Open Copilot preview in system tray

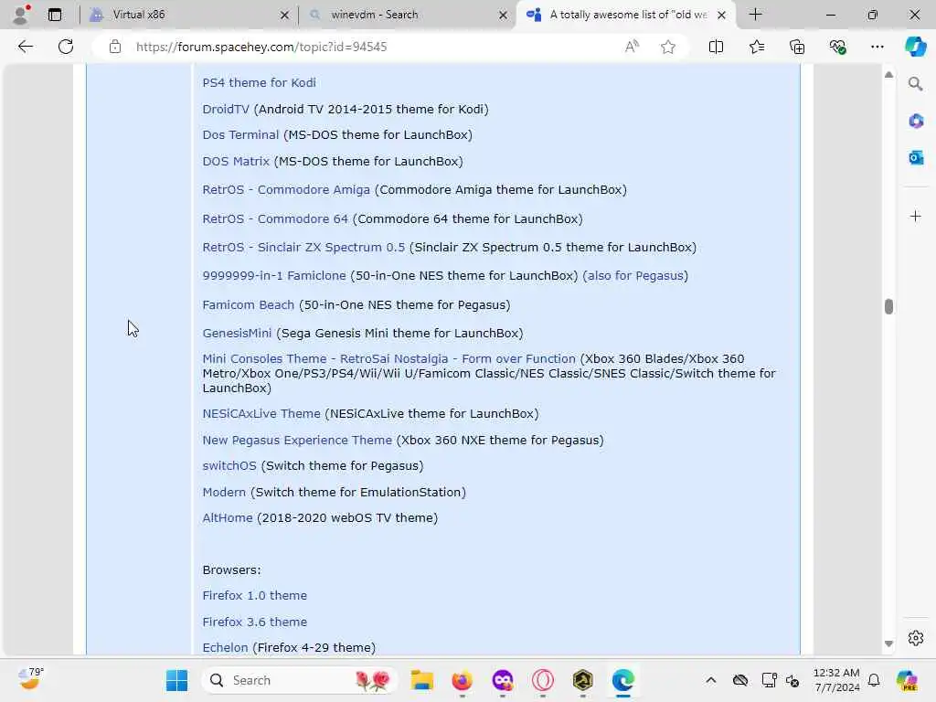tap(907, 680)
